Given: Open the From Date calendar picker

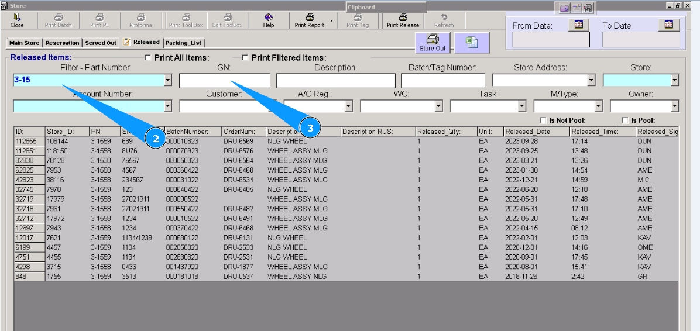Looking at the screenshot, I should pyautogui.click(x=579, y=25).
